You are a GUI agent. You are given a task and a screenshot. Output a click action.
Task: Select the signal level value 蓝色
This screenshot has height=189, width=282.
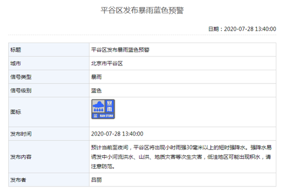click(x=96, y=91)
